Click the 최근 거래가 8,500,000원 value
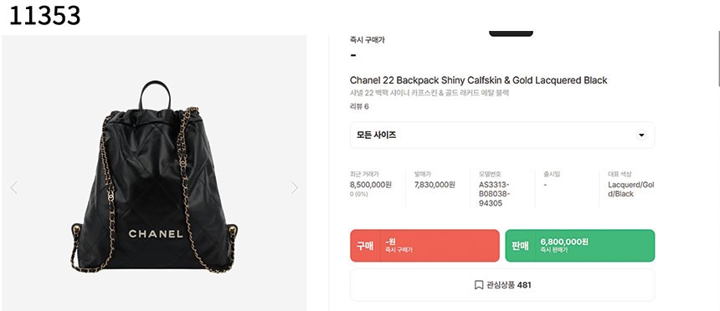This screenshot has height=311, width=720. [x=371, y=185]
